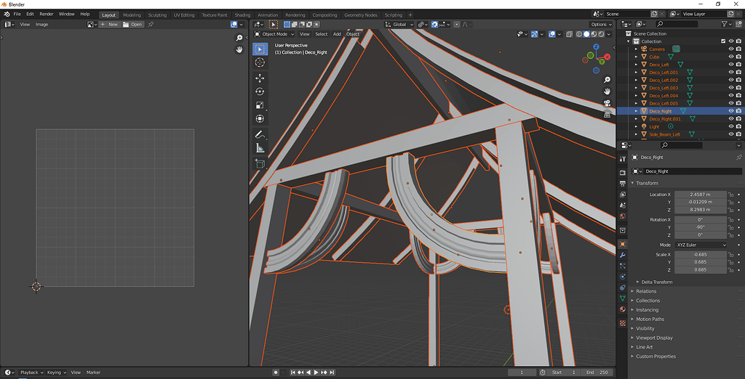The height and width of the screenshot is (379, 745).
Task: Select the Select Box tool in the viewport toolbar
Action: [x=260, y=49]
